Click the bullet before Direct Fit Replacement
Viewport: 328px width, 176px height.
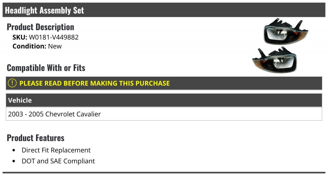(x=14, y=150)
